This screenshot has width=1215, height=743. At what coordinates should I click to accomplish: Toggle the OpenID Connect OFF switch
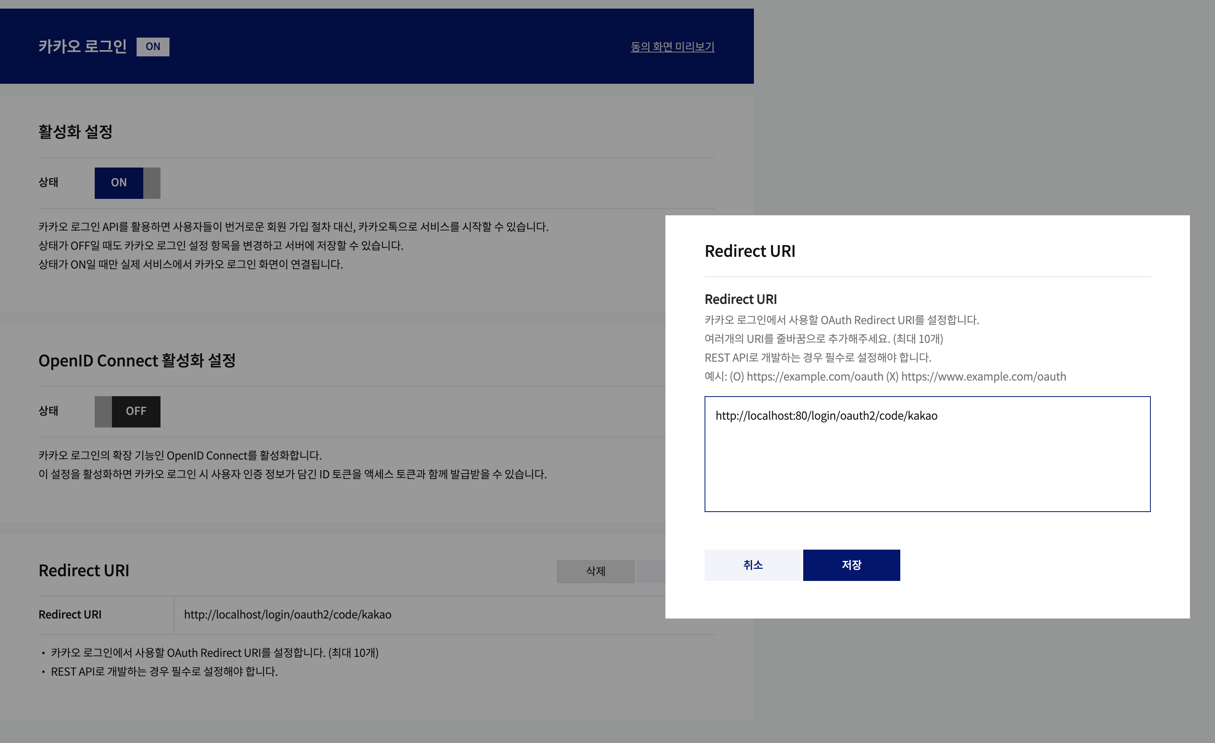click(127, 411)
